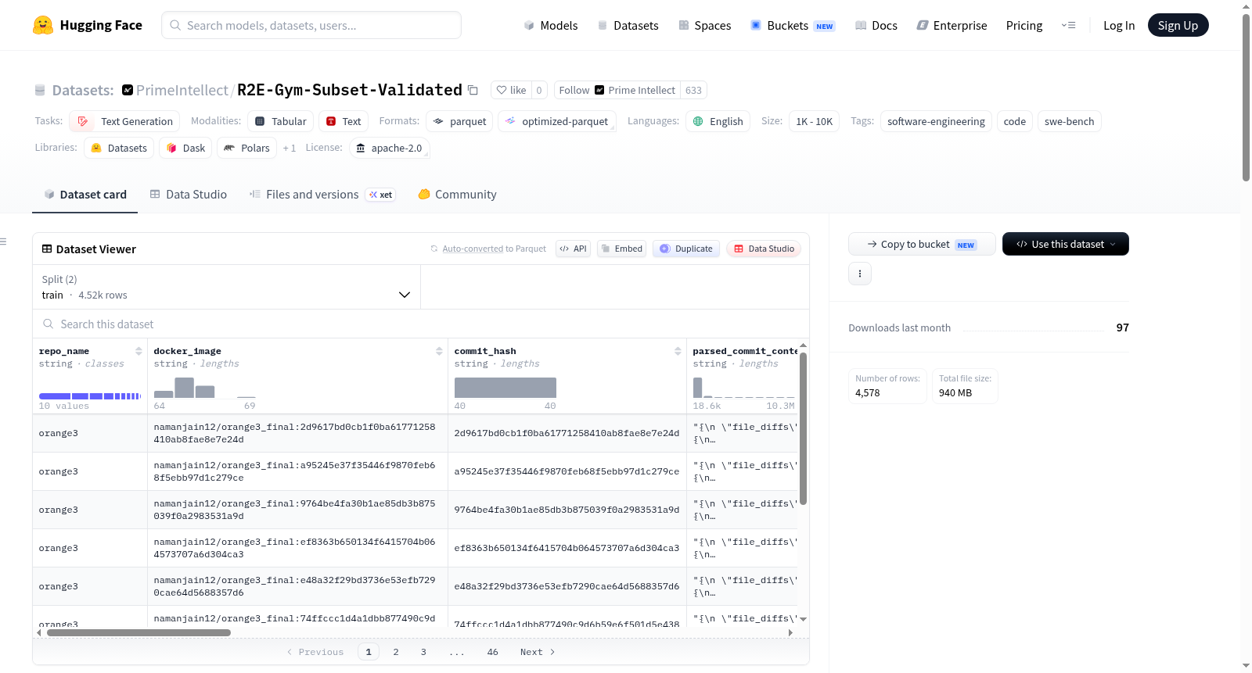Viewport: 1252px width, 673px height.
Task: Follow Prime Intellect organization
Action: 617,90
